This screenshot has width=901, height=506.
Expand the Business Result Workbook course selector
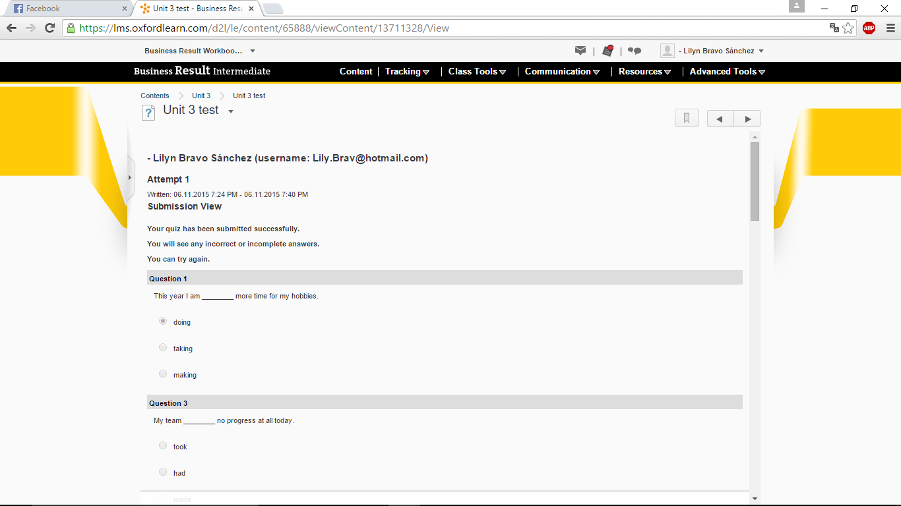tap(253, 51)
